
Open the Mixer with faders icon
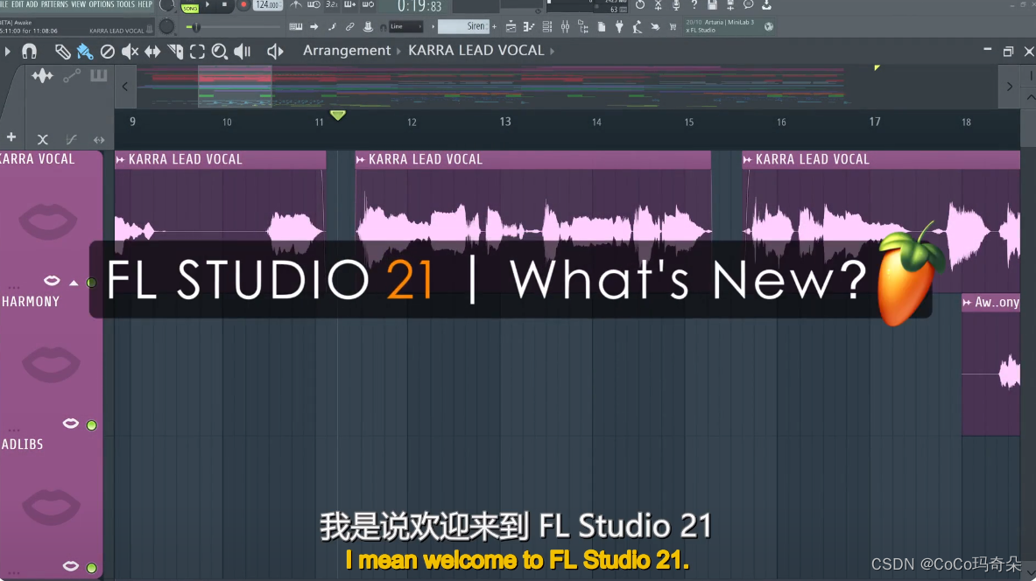point(565,26)
